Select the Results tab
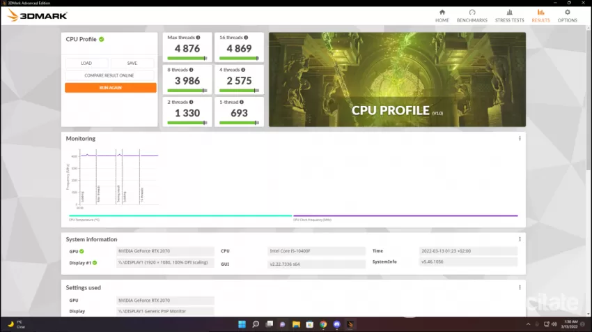Viewport: 592px width, 332px height. 540,16
